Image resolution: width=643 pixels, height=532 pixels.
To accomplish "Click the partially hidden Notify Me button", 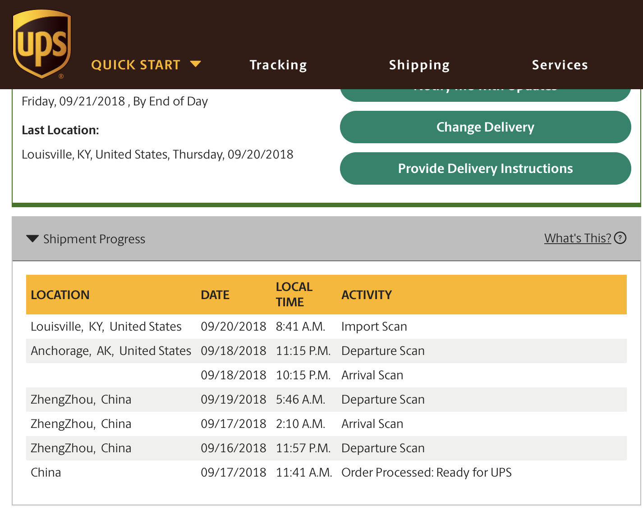I will (x=485, y=94).
